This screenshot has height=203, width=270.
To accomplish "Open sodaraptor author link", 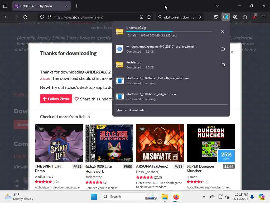I will tap(94, 177).
